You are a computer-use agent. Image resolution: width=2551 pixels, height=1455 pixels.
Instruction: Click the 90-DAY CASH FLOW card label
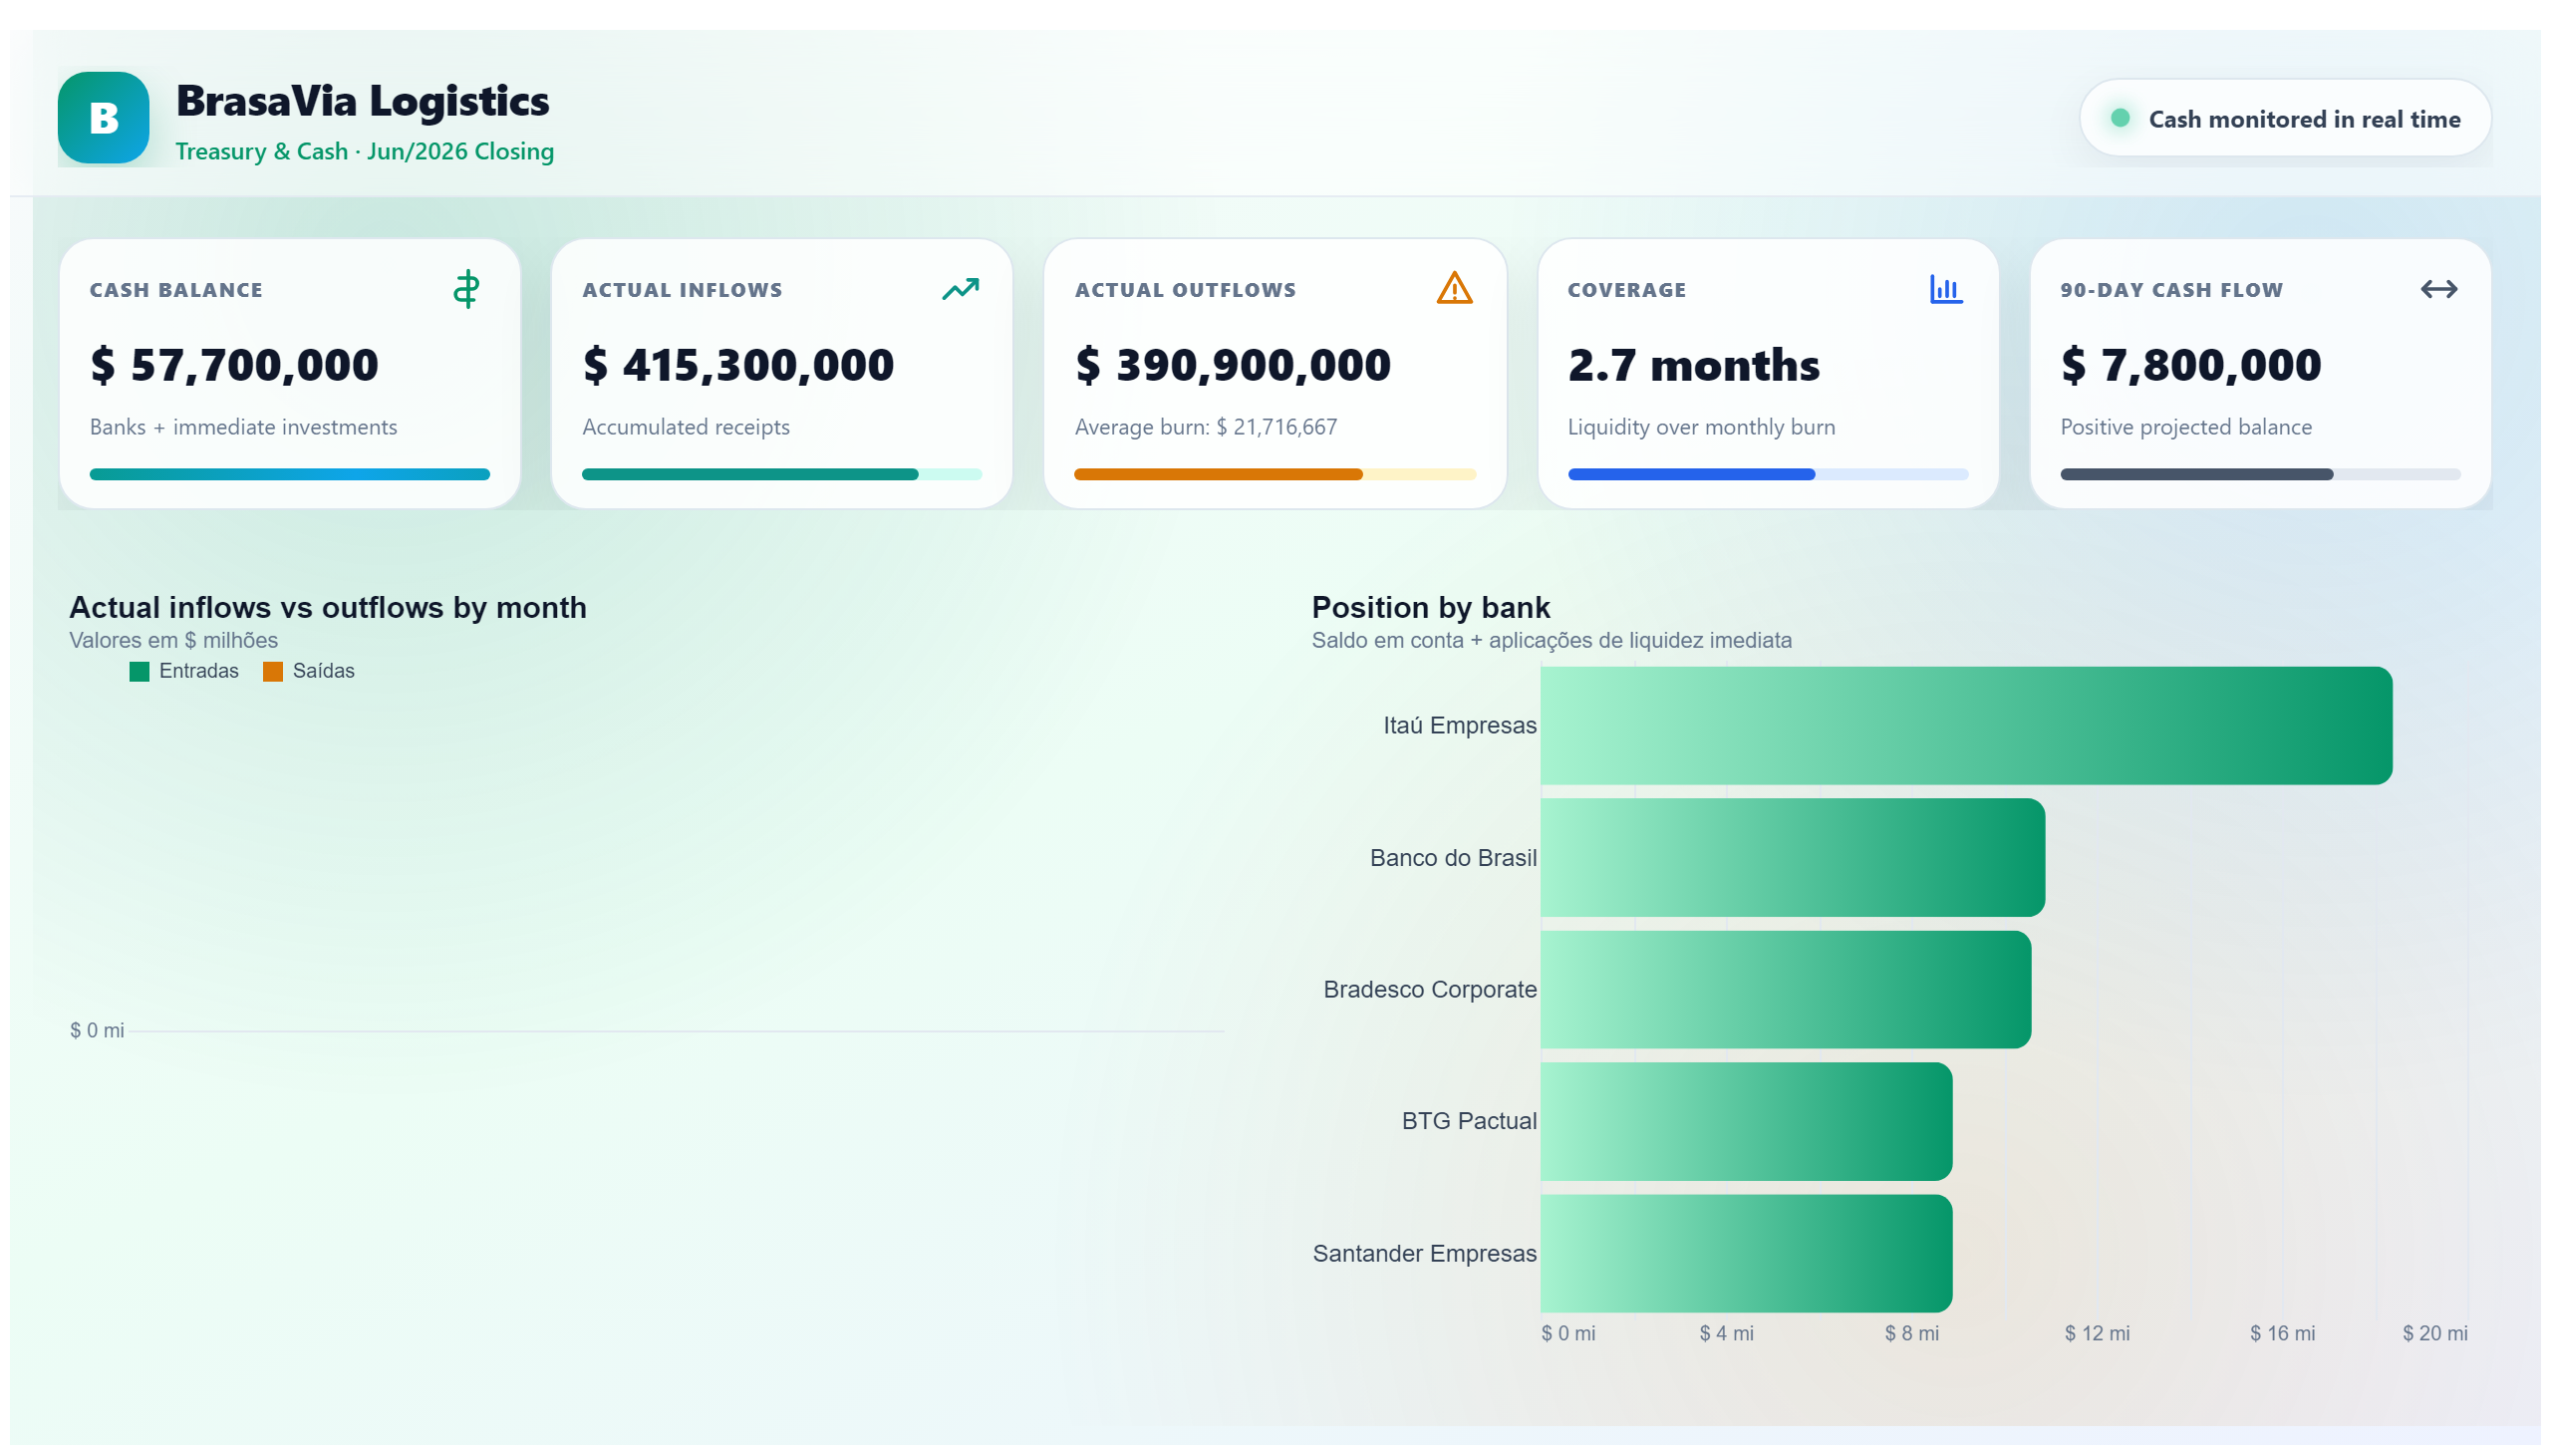2171,290
